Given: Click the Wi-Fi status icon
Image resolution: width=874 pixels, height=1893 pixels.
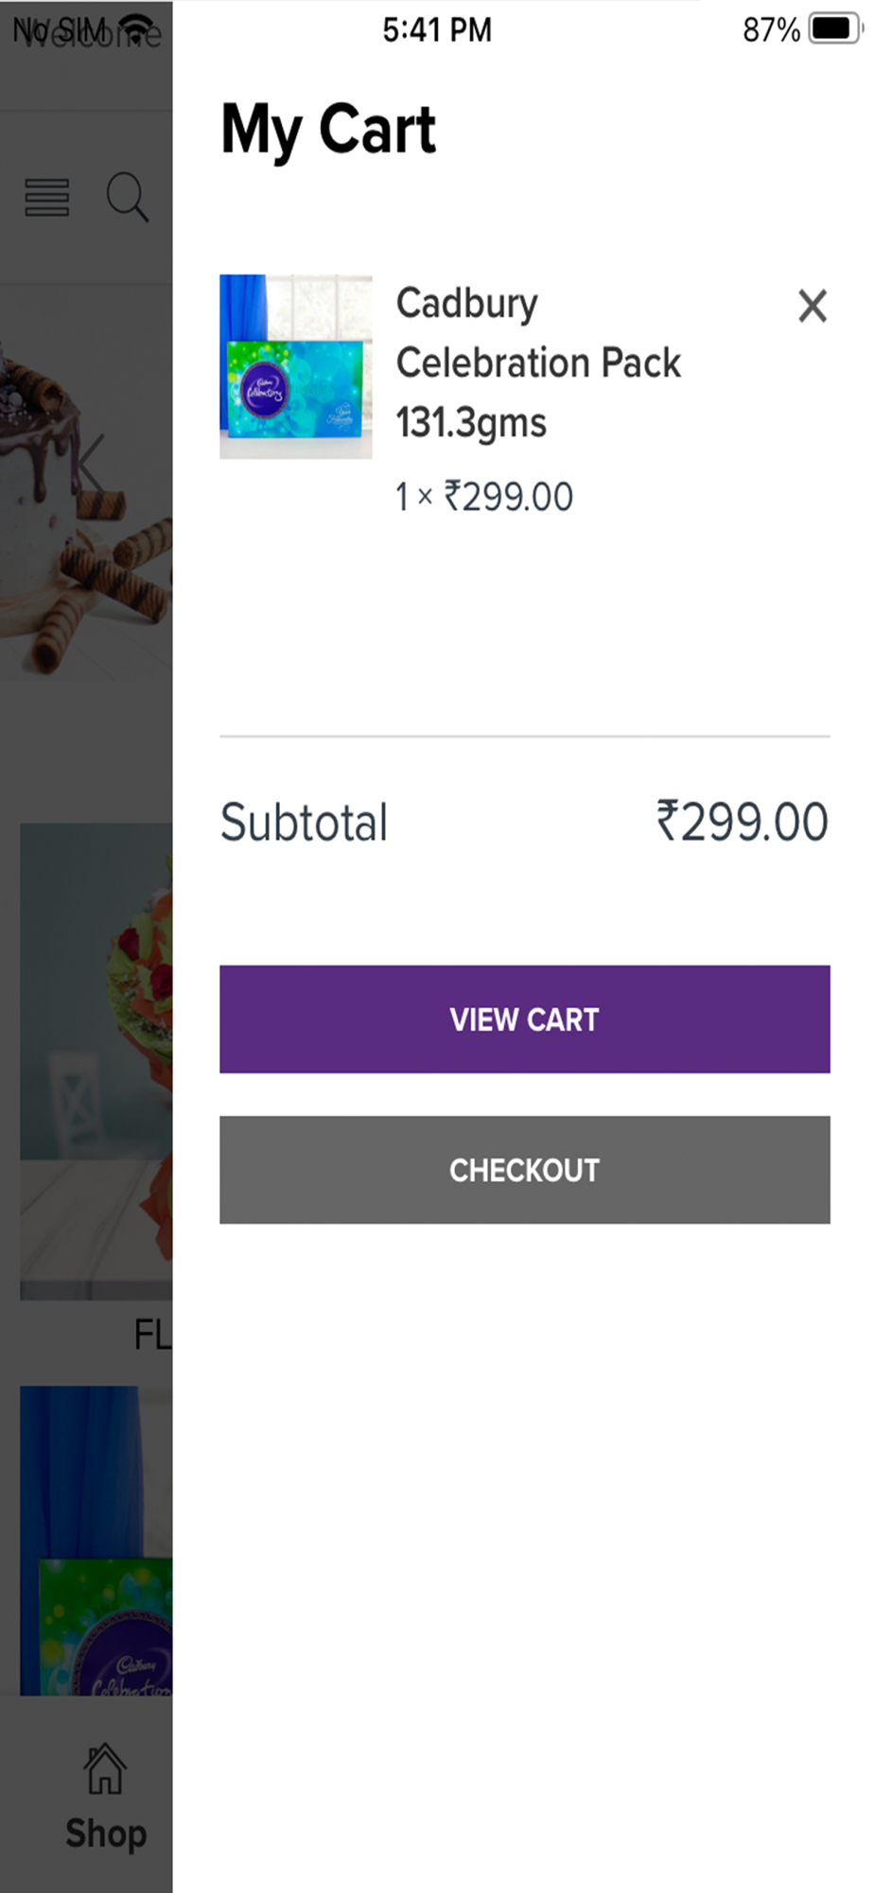Looking at the screenshot, I should point(140,29).
